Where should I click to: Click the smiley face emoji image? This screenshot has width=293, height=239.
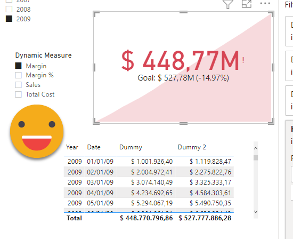[37, 131]
